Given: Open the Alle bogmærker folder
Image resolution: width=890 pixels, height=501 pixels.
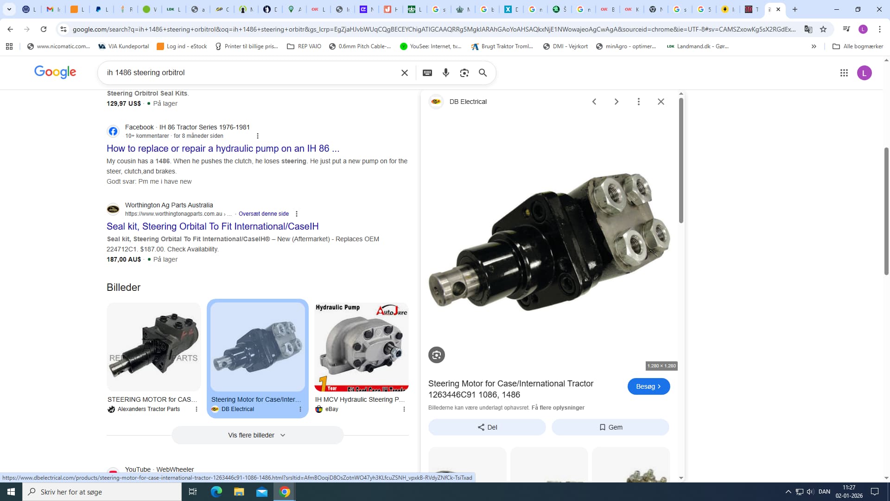Looking at the screenshot, I should (858, 46).
